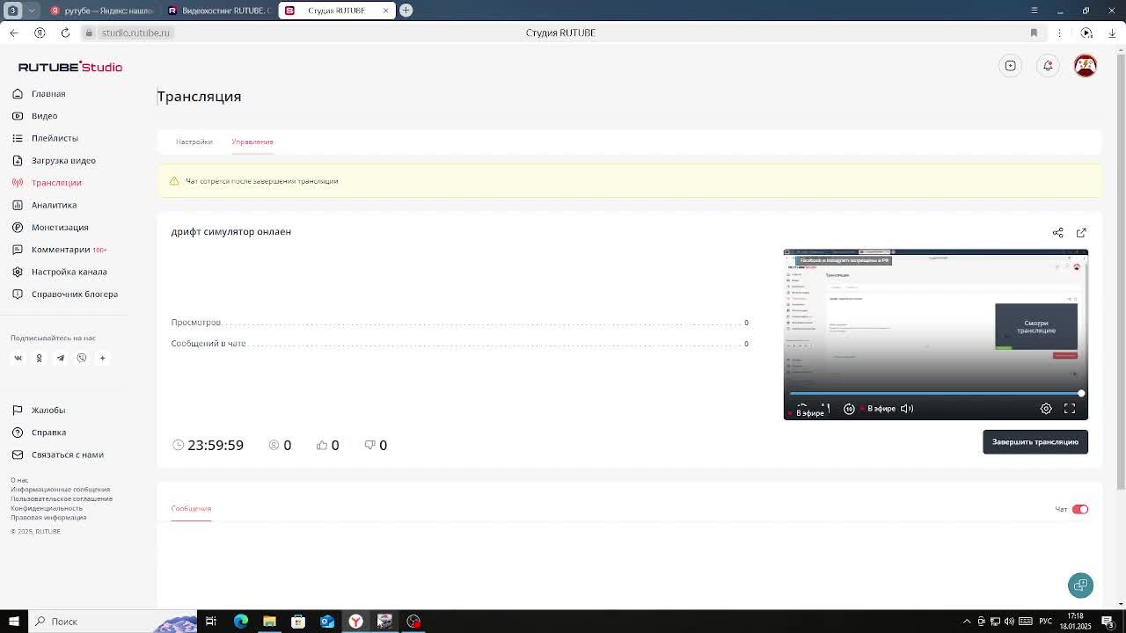Click the Трансляции sidebar icon
The width and height of the screenshot is (1126, 633).
[18, 183]
